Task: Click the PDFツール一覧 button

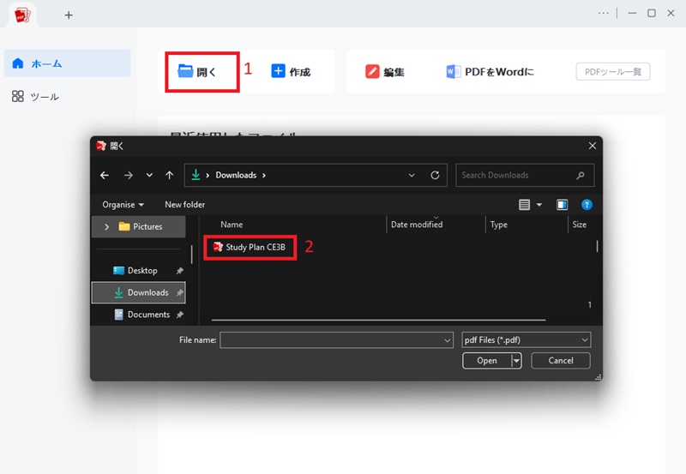Action: (612, 72)
